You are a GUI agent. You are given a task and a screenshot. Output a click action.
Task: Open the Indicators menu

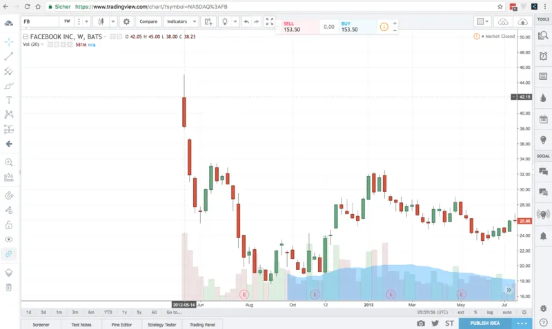[x=177, y=22]
